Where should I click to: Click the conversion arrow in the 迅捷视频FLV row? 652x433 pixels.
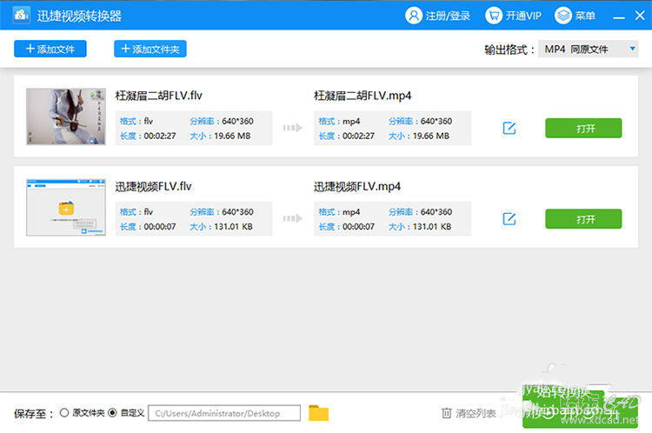(293, 218)
